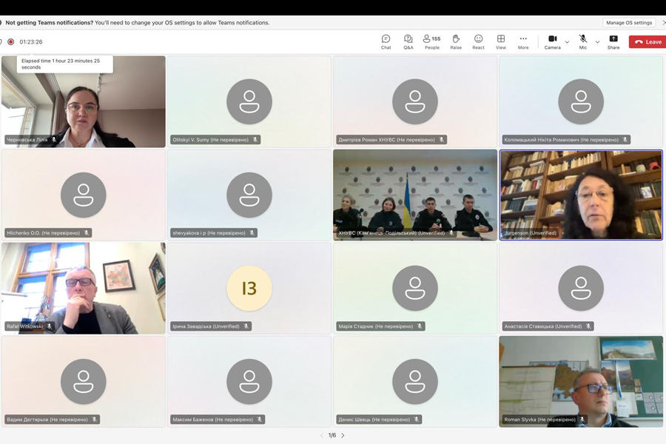Screen dimensions: 666x444
Task: Click the 1/6 page indicator
Action: pos(332,435)
